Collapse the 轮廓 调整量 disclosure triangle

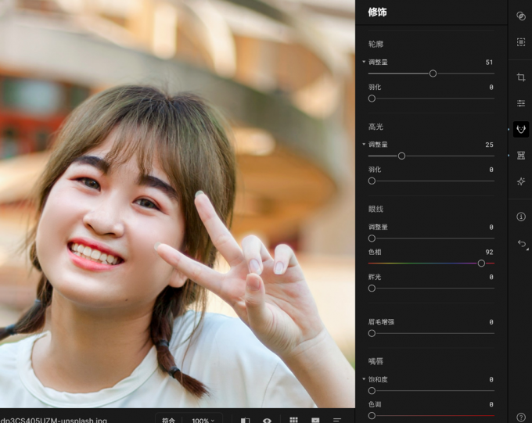364,62
